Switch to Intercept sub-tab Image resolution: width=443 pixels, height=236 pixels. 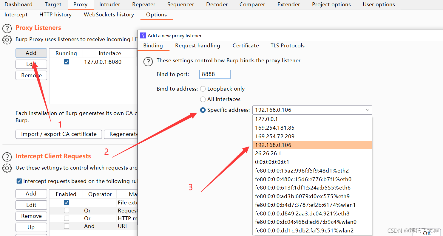[16, 15]
